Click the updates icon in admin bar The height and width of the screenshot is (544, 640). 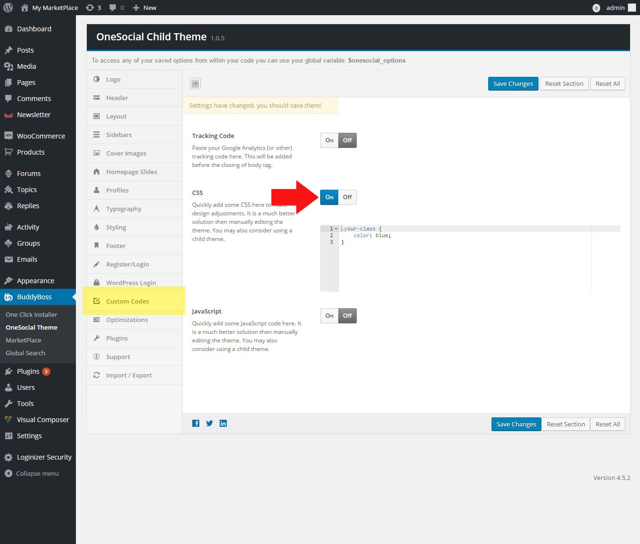pyautogui.click(x=93, y=8)
